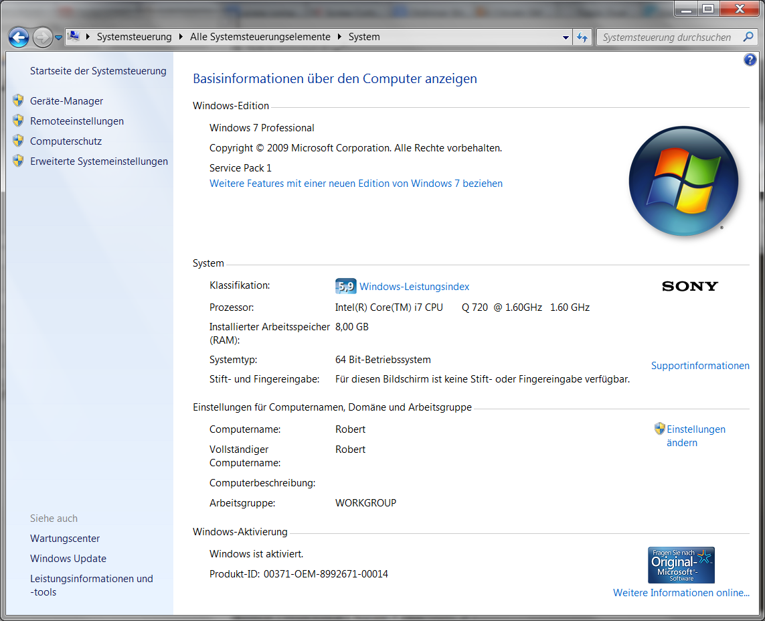Open Wartungscenter under Siehe auch
This screenshot has width=765, height=621.
[65, 539]
